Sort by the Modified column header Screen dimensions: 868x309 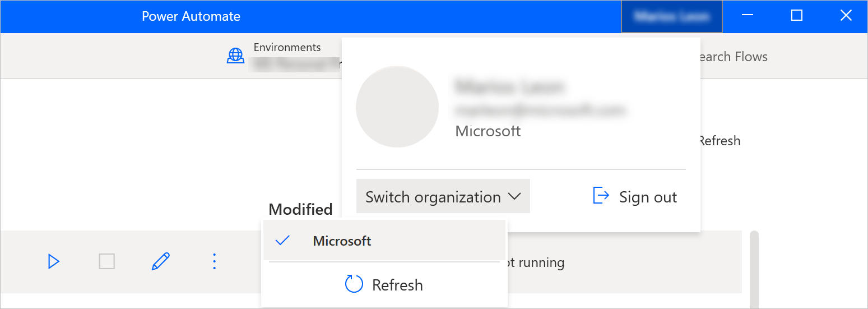[x=300, y=209]
